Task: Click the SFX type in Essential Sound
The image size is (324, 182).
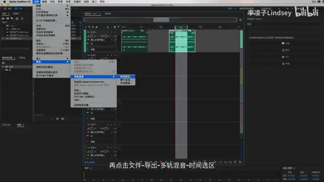Action: (286, 57)
